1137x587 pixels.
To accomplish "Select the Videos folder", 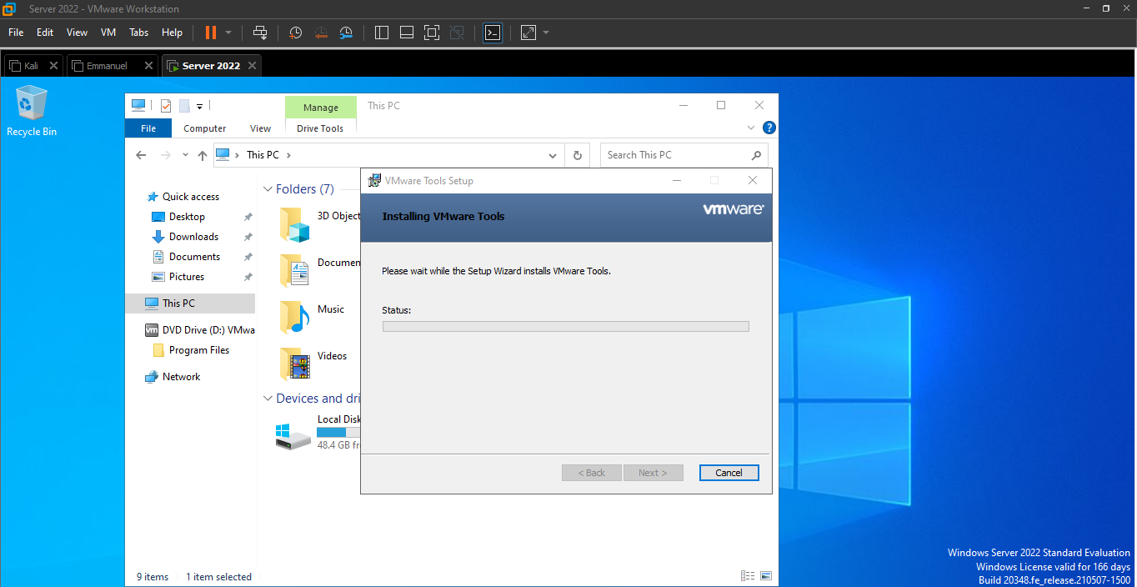I will (313, 364).
